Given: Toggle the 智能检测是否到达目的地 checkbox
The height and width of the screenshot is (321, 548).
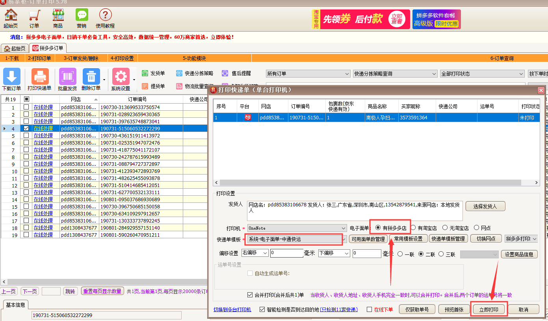Looking at the screenshot, I should point(262,310).
